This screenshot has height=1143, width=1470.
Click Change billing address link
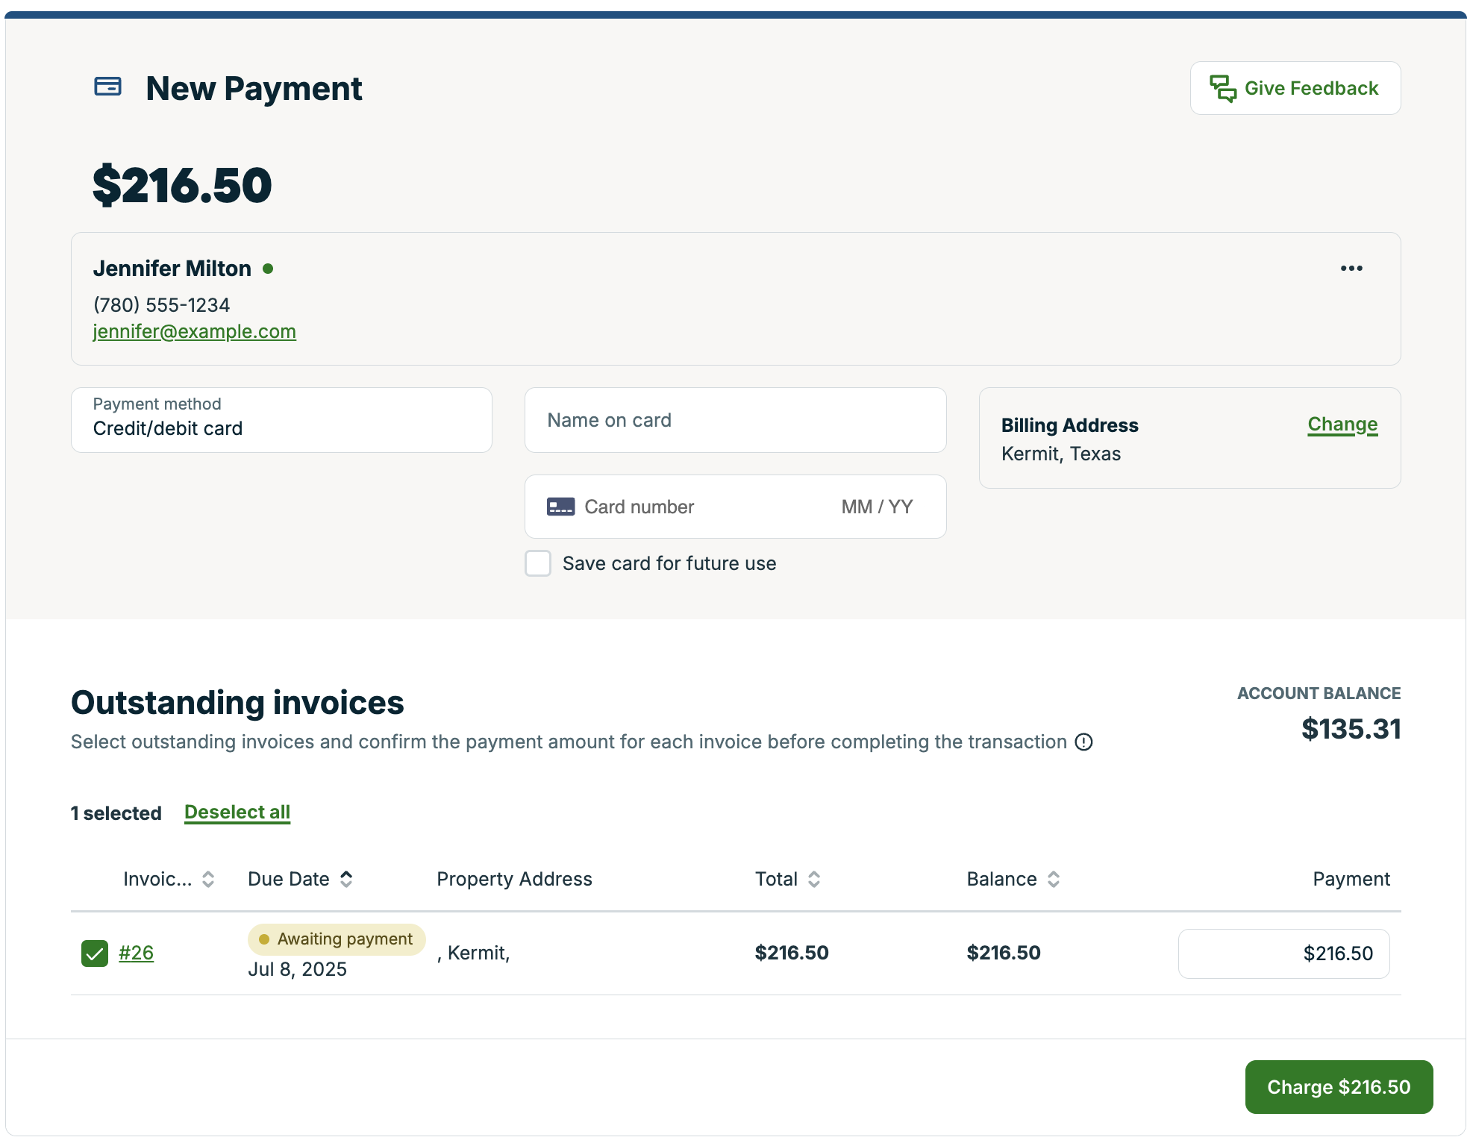point(1342,425)
